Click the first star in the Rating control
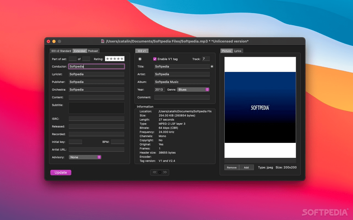This screenshot has height=220, width=353. [x=107, y=58]
